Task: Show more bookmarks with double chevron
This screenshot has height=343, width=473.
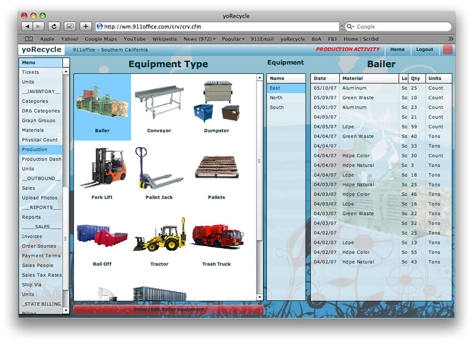Action: click(451, 39)
